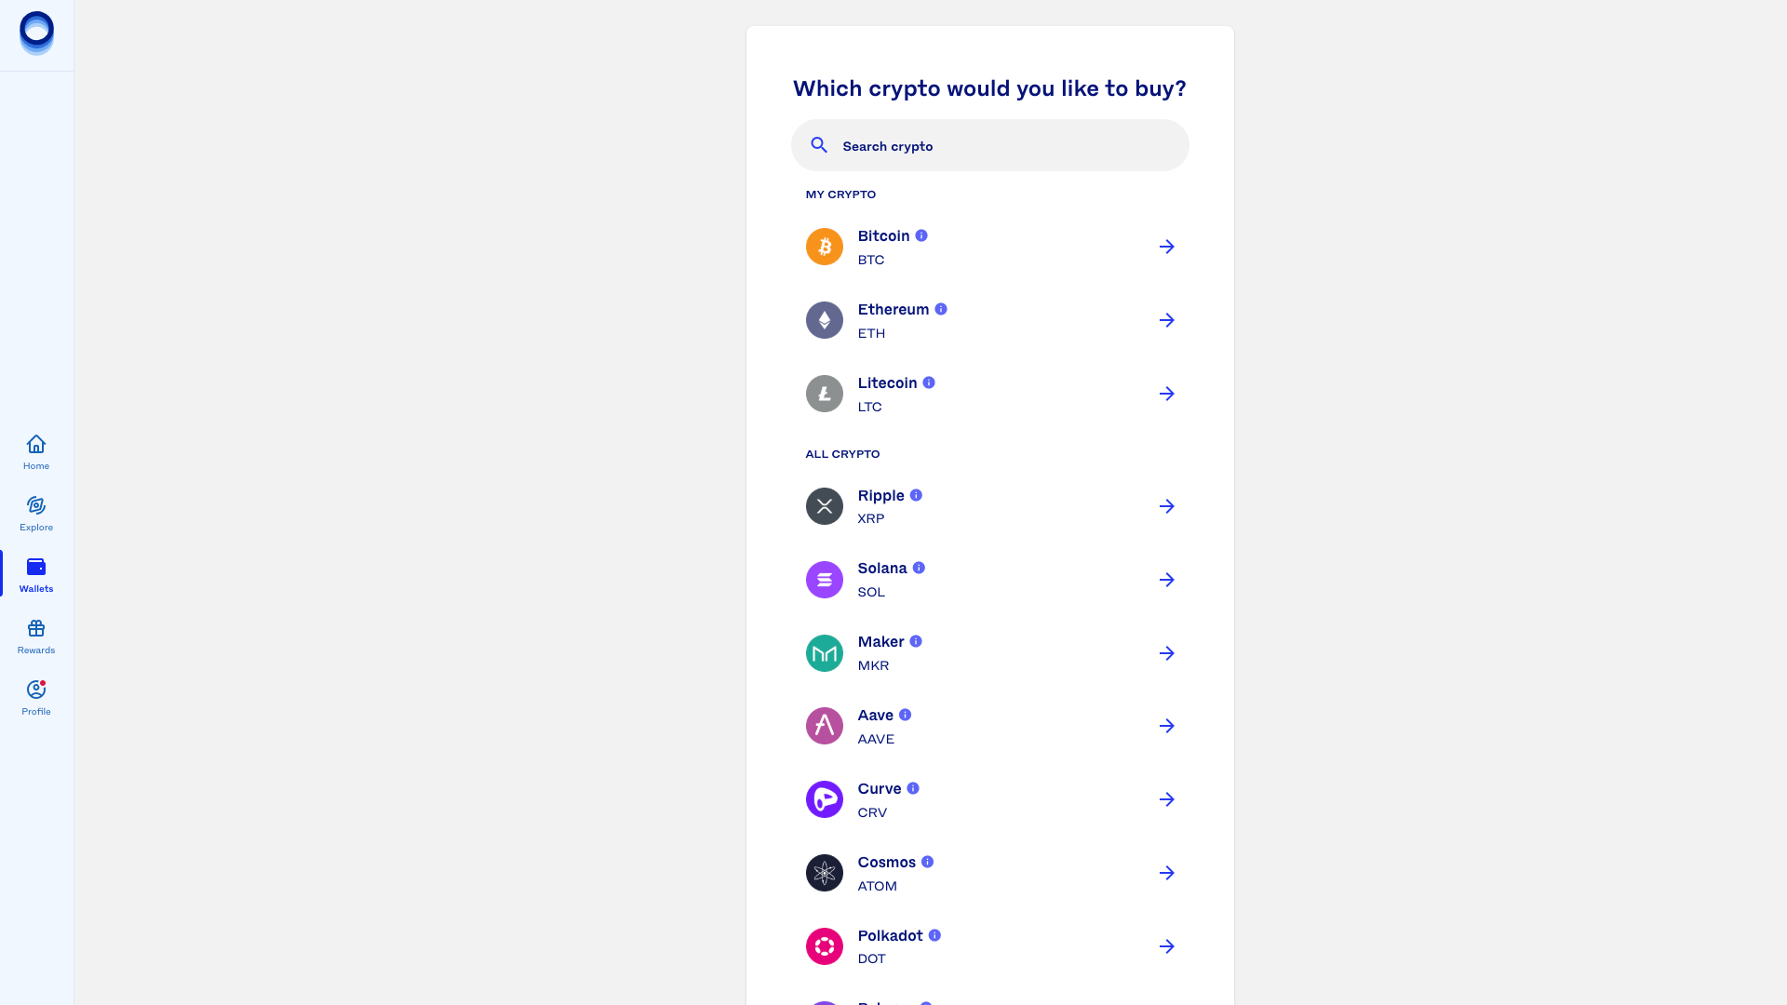This screenshot has height=1005, width=1787.
Task: Select Bitcoin BTC to buy
Action: (989, 247)
